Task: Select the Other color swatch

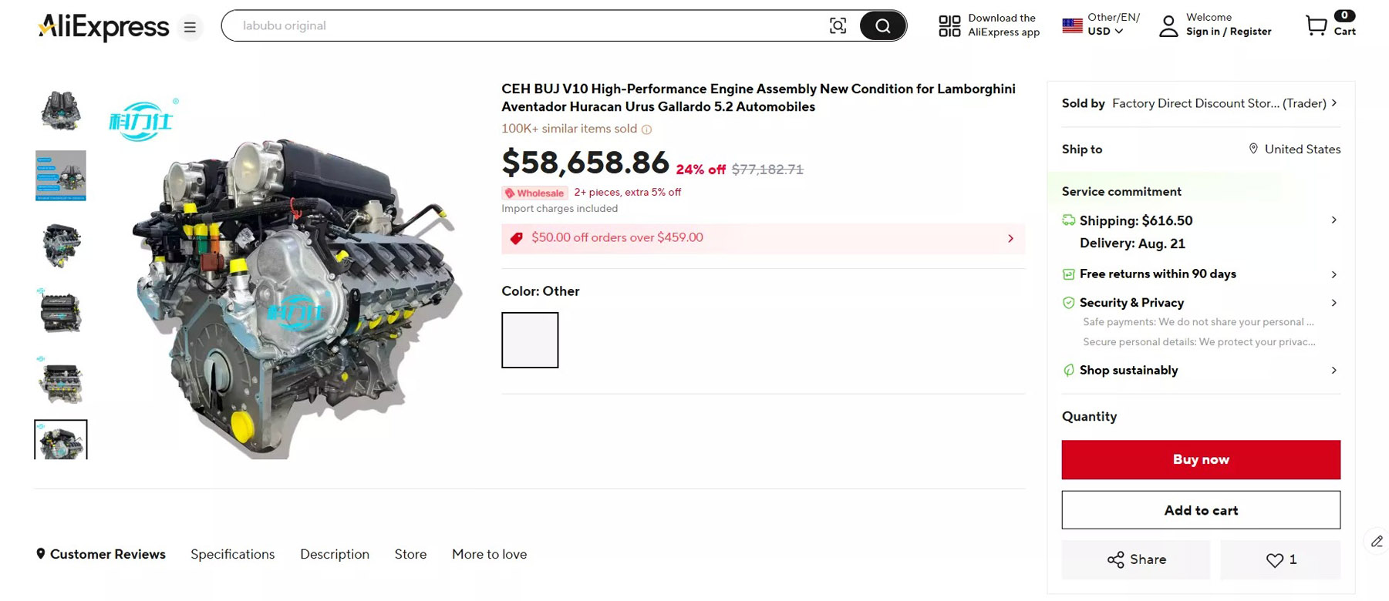Action: [530, 340]
